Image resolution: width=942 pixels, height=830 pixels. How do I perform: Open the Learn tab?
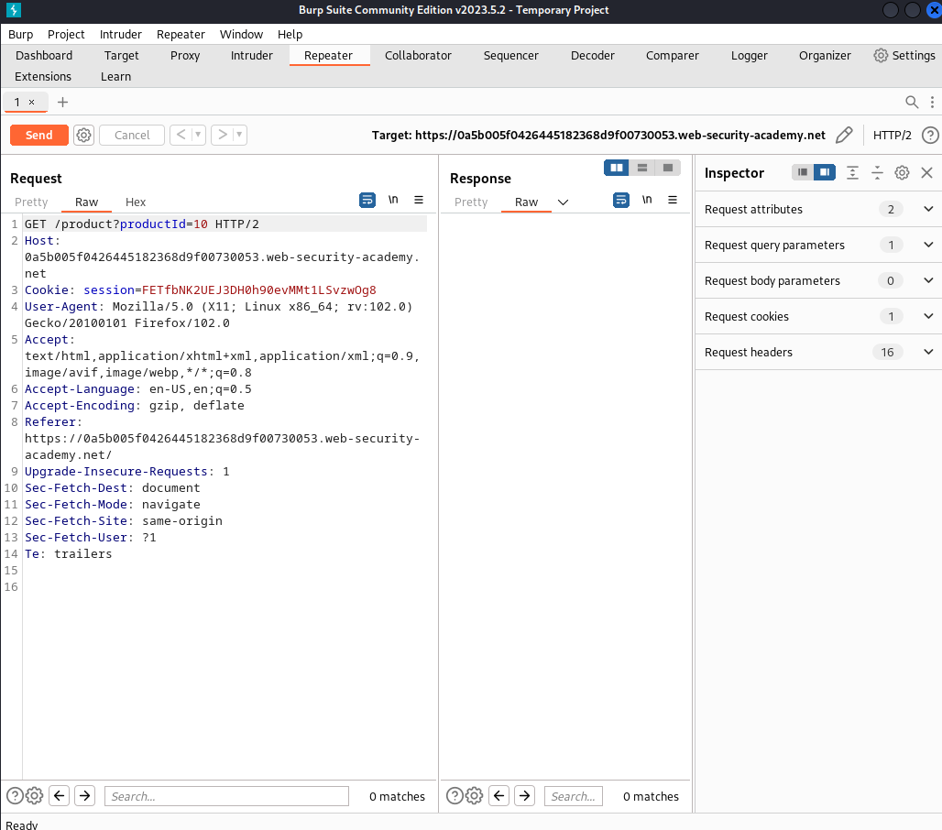tap(116, 76)
